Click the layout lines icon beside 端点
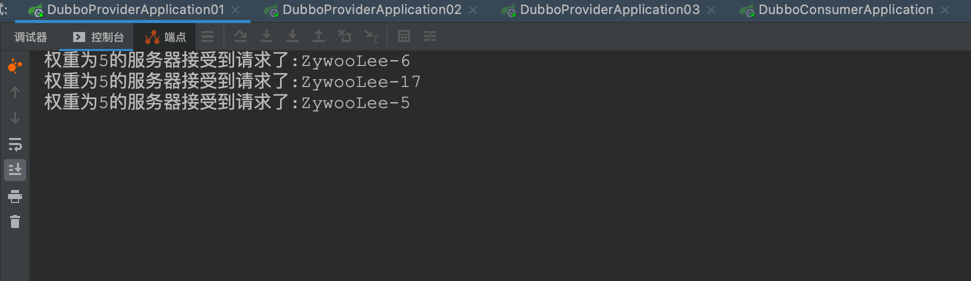 (207, 36)
